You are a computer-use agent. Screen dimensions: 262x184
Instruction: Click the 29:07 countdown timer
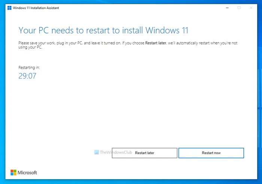[27, 76]
